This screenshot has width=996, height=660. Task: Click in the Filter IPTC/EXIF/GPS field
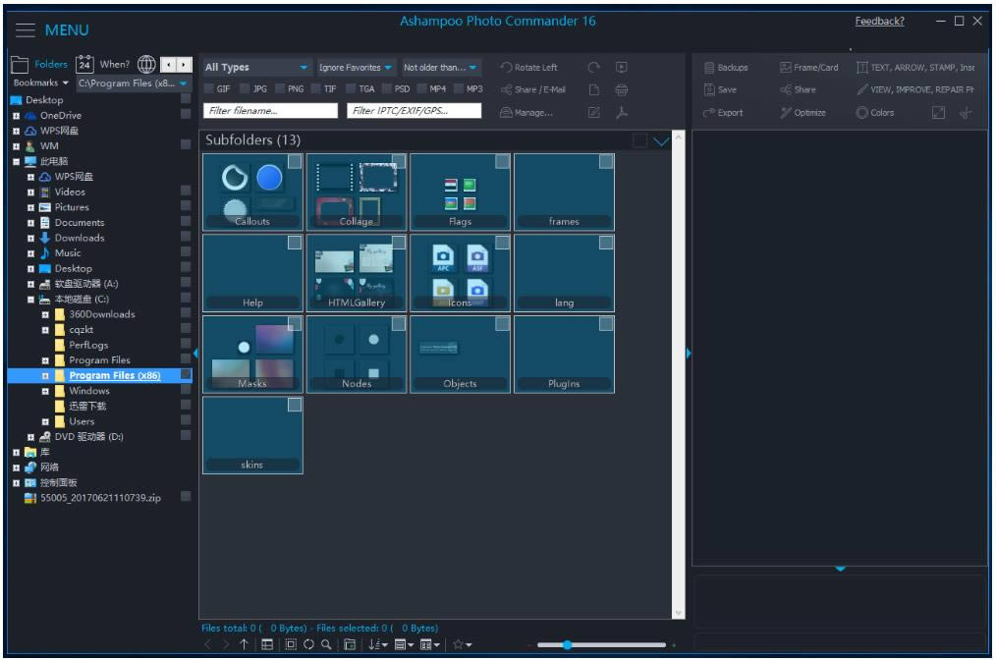[415, 111]
